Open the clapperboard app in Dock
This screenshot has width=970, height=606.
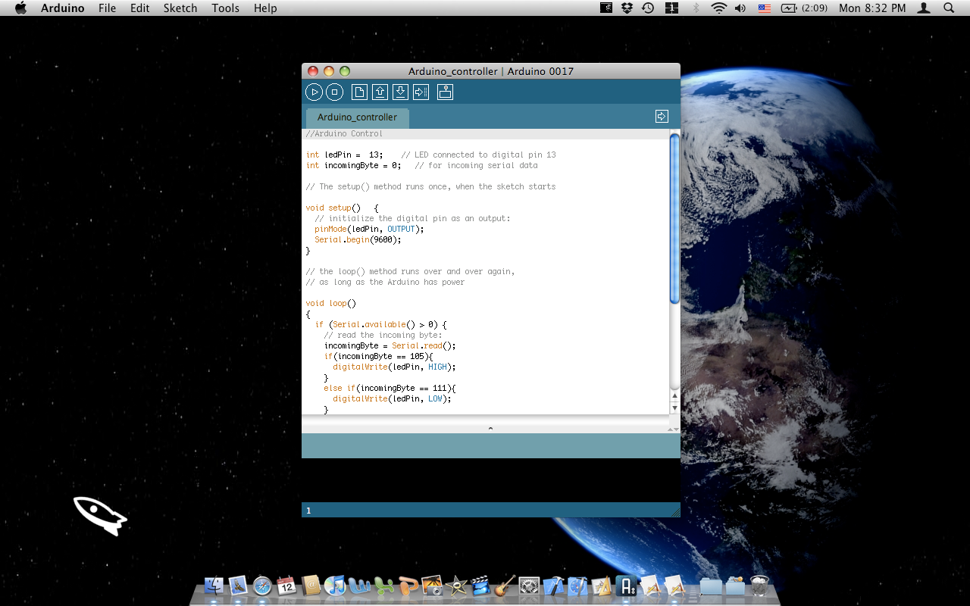(x=480, y=586)
